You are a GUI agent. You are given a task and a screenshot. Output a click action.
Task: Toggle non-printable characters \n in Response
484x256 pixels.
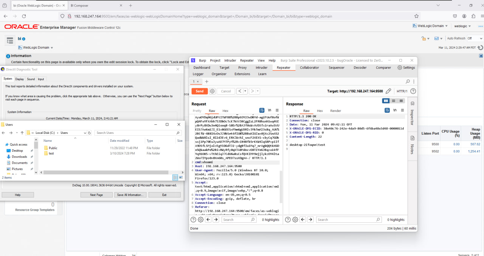(395, 110)
